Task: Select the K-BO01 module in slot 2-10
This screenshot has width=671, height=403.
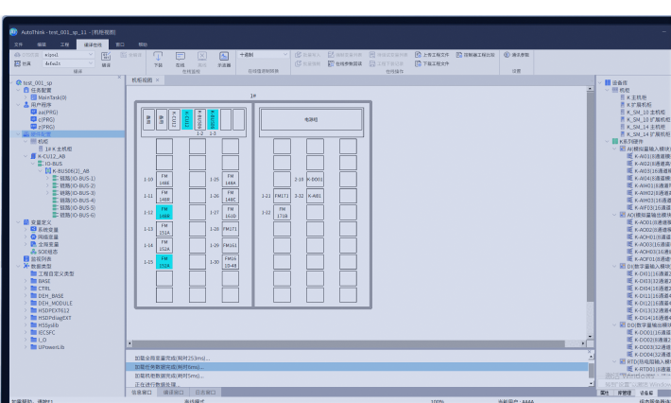Action: pyautogui.click(x=315, y=179)
